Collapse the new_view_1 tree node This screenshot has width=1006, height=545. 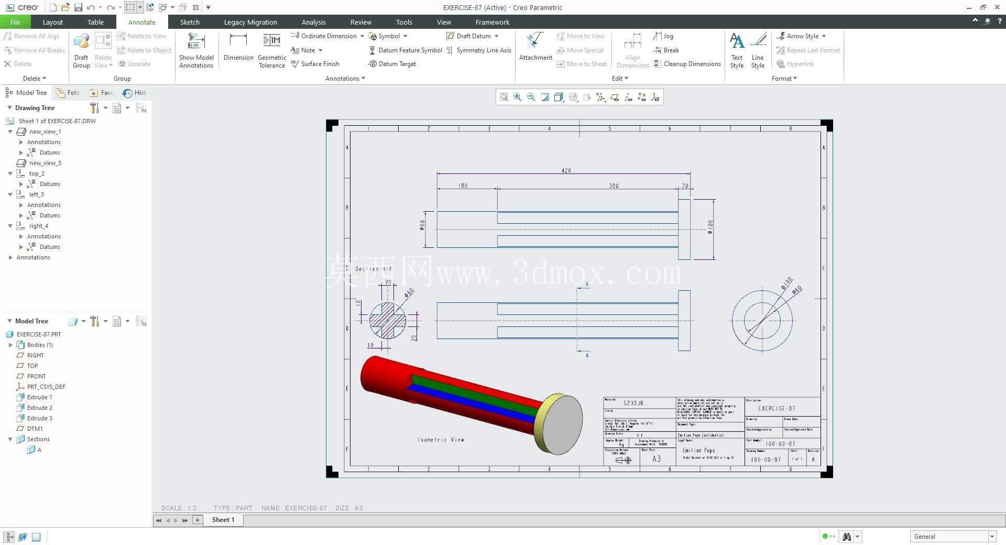click(10, 132)
